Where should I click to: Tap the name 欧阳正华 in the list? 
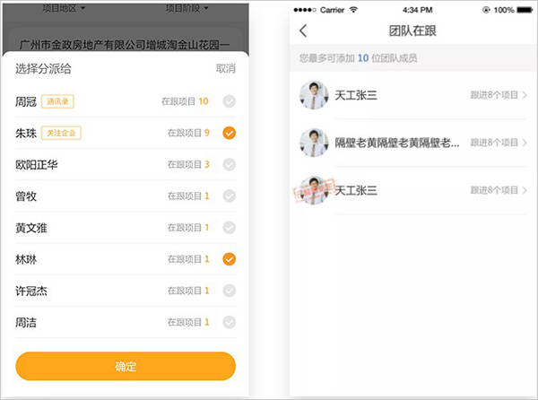37,165
